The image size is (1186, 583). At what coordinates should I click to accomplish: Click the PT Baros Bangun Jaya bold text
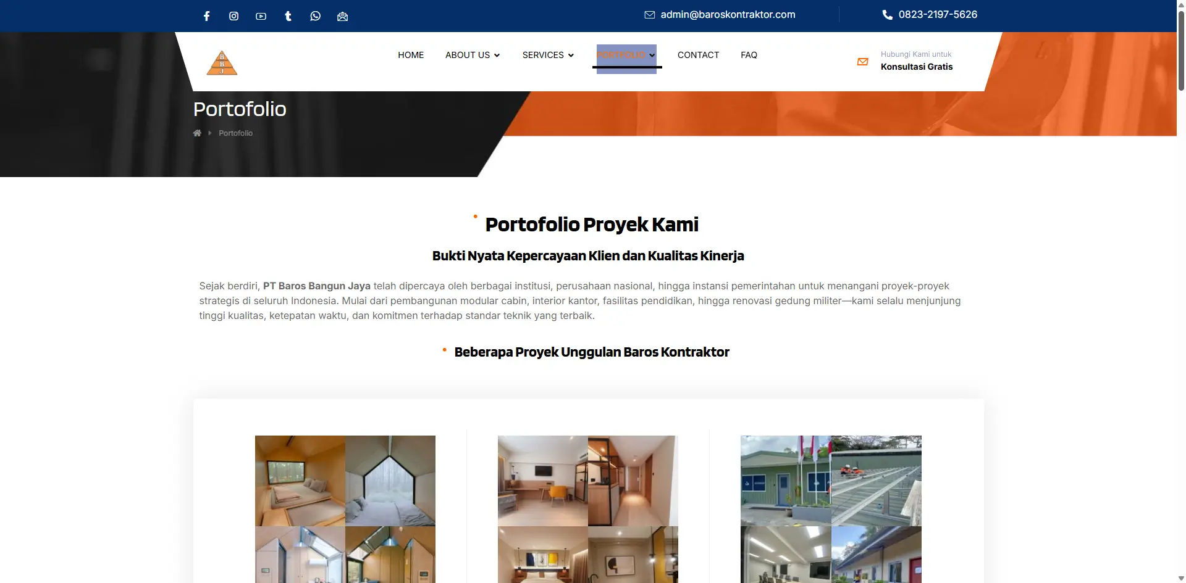(317, 286)
